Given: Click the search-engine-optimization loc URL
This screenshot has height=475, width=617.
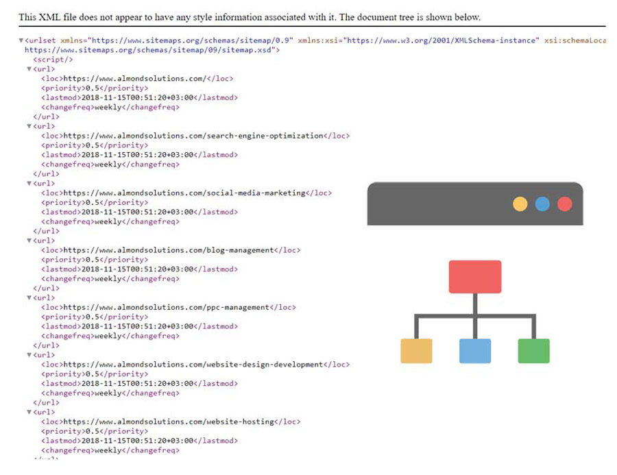Looking at the screenshot, I should coord(193,136).
